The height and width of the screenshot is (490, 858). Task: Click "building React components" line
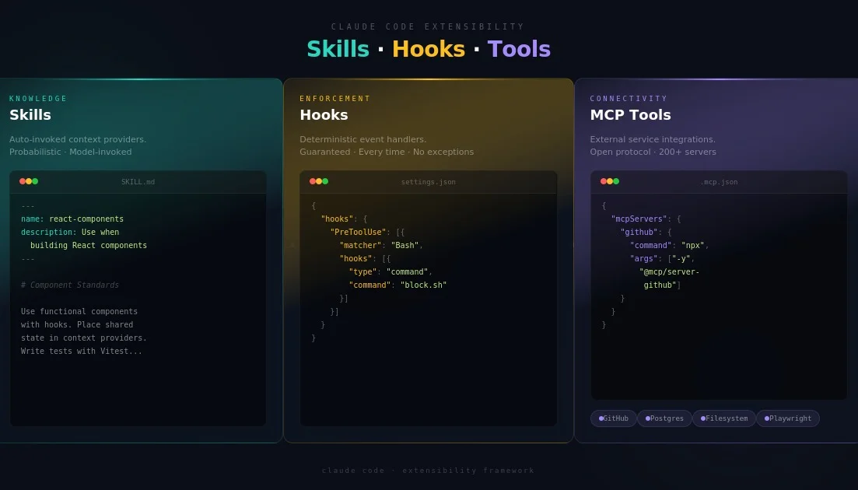point(89,245)
